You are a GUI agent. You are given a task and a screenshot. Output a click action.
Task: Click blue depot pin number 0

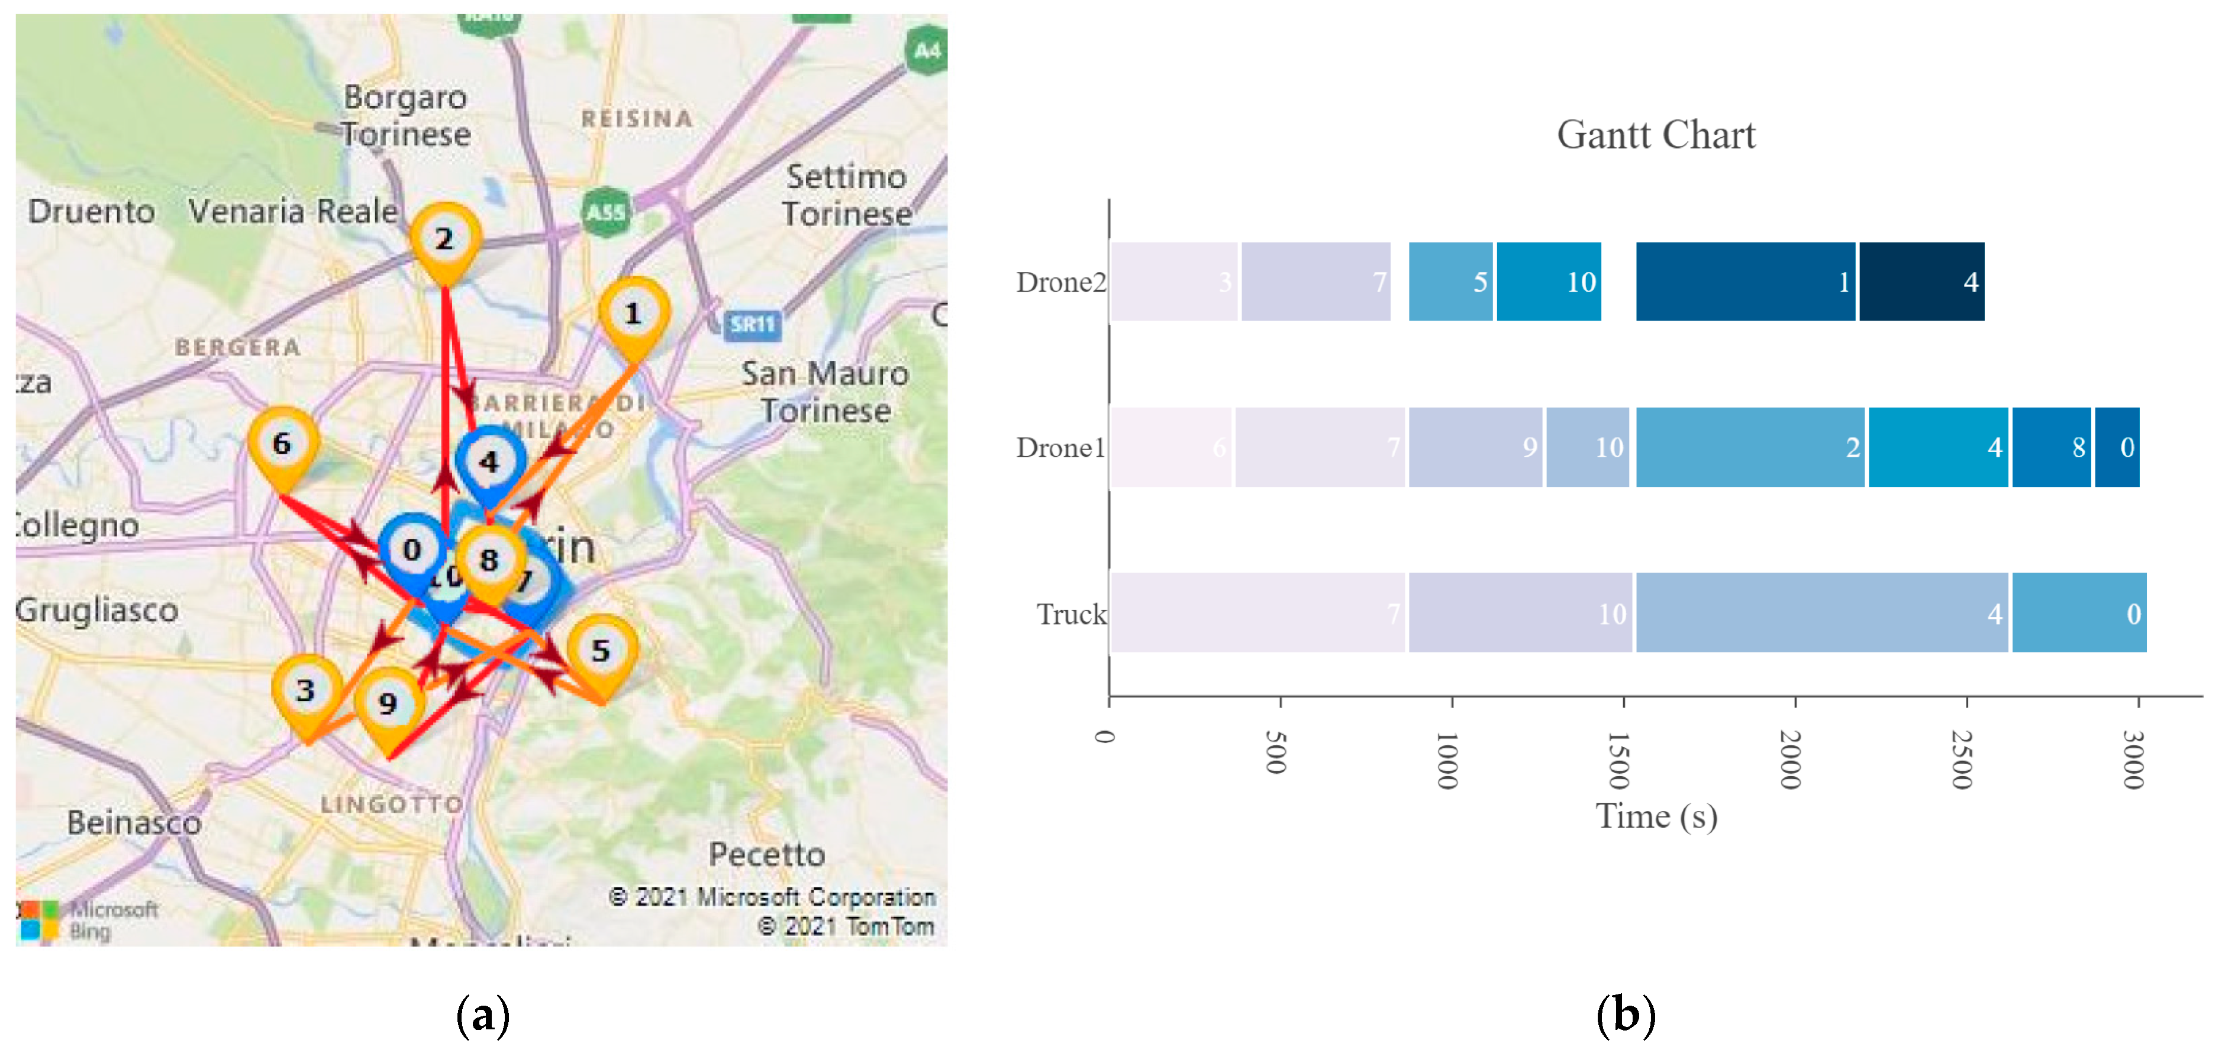click(x=413, y=553)
